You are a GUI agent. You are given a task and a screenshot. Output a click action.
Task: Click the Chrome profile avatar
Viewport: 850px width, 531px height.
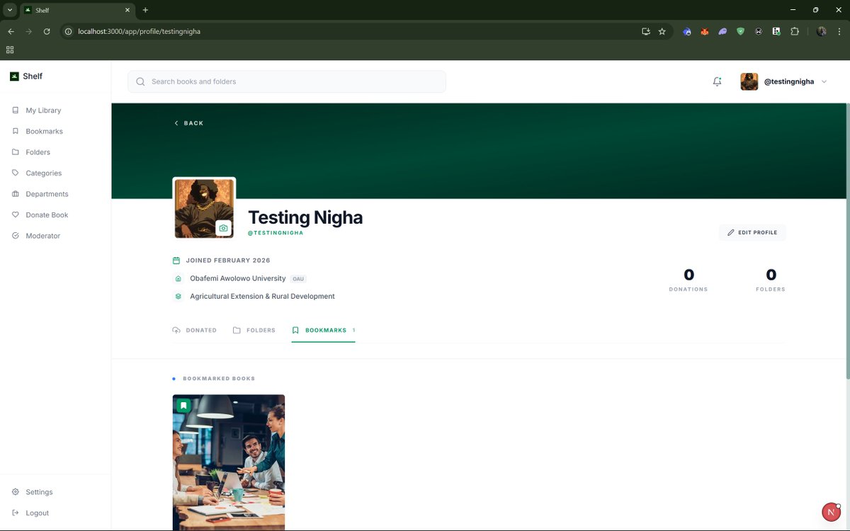click(822, 31)
